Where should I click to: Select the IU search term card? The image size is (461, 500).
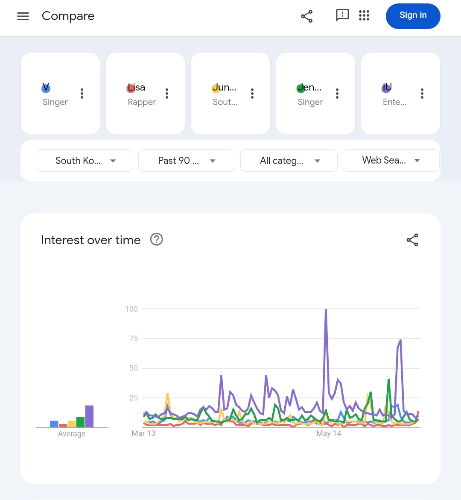coord(400,94)
